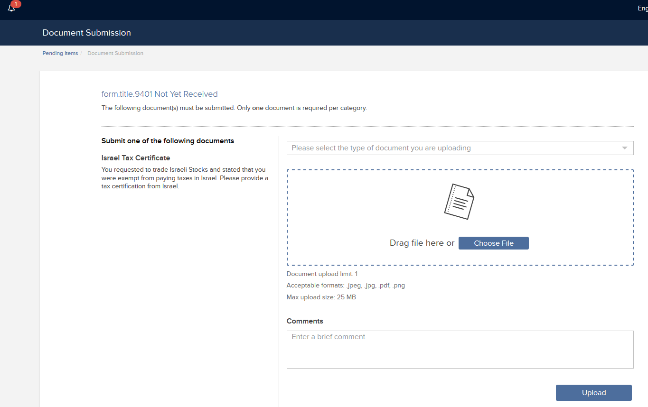Click the 'Acceptable formats' line
Screen dimensions: 648x407
[346, 286]
